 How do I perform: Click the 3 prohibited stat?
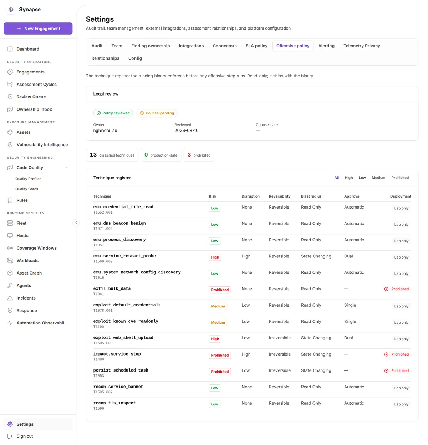pos(199,155)
